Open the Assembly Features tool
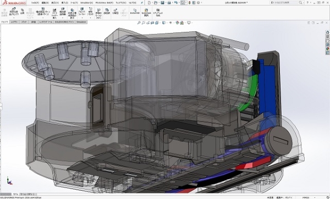Image resolution: width=330 pixels, height=199 pixels. point(82,12)
